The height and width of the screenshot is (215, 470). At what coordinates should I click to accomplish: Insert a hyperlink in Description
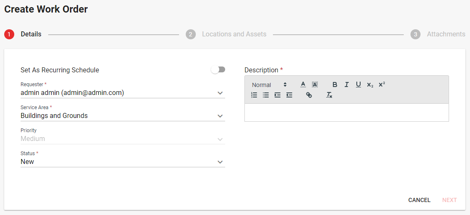point(309,95)
